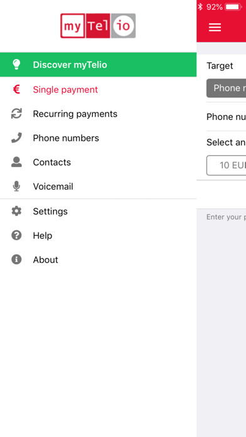The image size is (246, 437).
Task: Open Recurring payments menu entry
Action: click(98, 114)
